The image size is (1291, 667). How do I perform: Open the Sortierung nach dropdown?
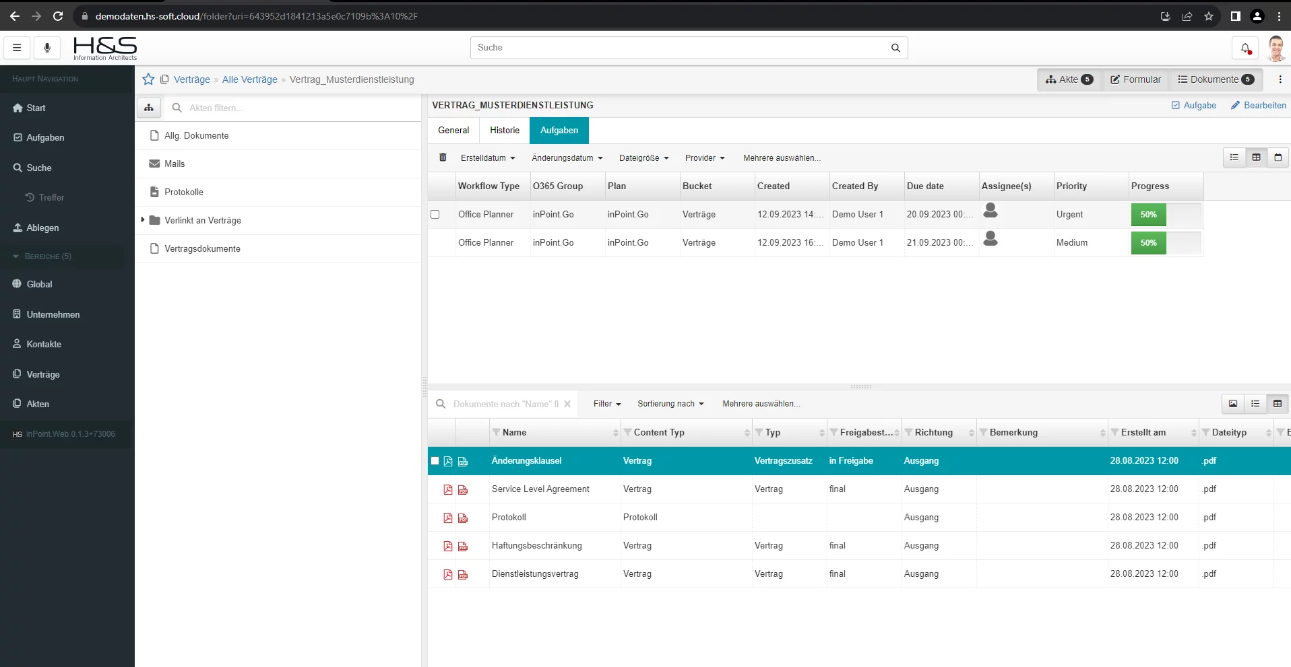[x=670, y=404]
